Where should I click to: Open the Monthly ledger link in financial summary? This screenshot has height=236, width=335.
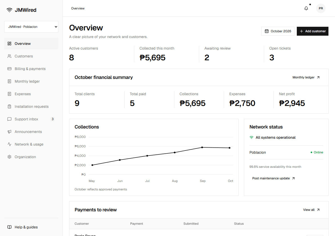306,77
